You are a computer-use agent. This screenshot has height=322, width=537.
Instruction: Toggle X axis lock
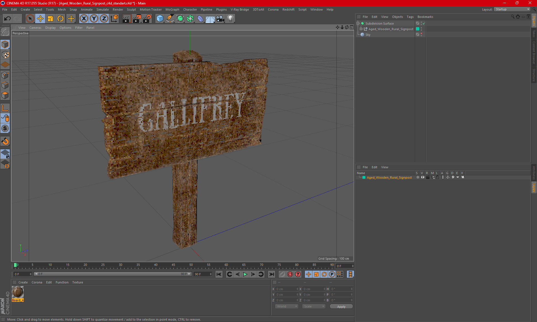pyautogui.click(x=84, y=19)
